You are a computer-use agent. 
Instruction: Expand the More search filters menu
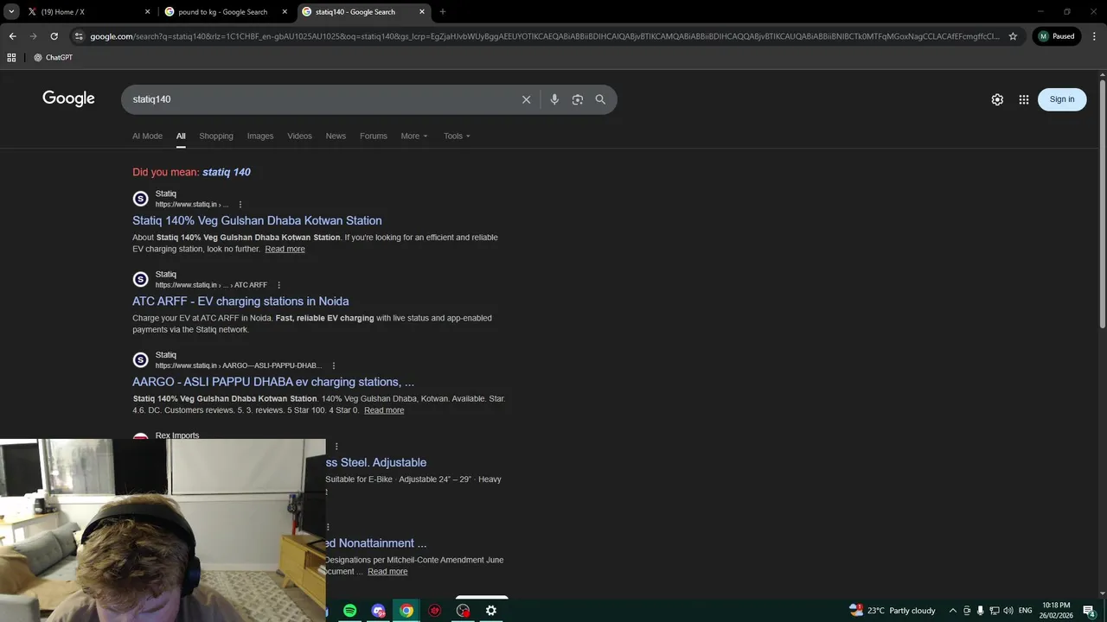[x=414, y=136]
